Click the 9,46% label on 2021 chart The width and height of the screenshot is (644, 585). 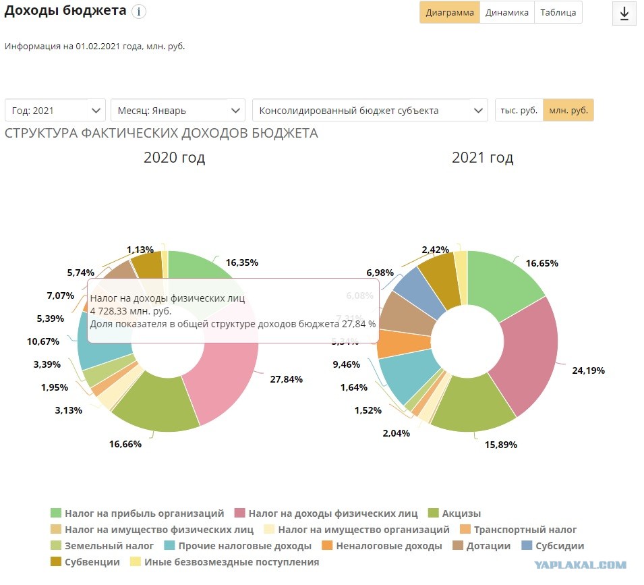tap(346, 364)
